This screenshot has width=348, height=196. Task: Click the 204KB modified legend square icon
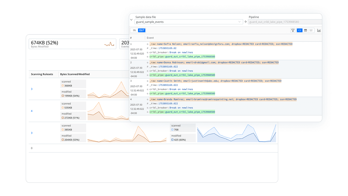coord(63,140)
